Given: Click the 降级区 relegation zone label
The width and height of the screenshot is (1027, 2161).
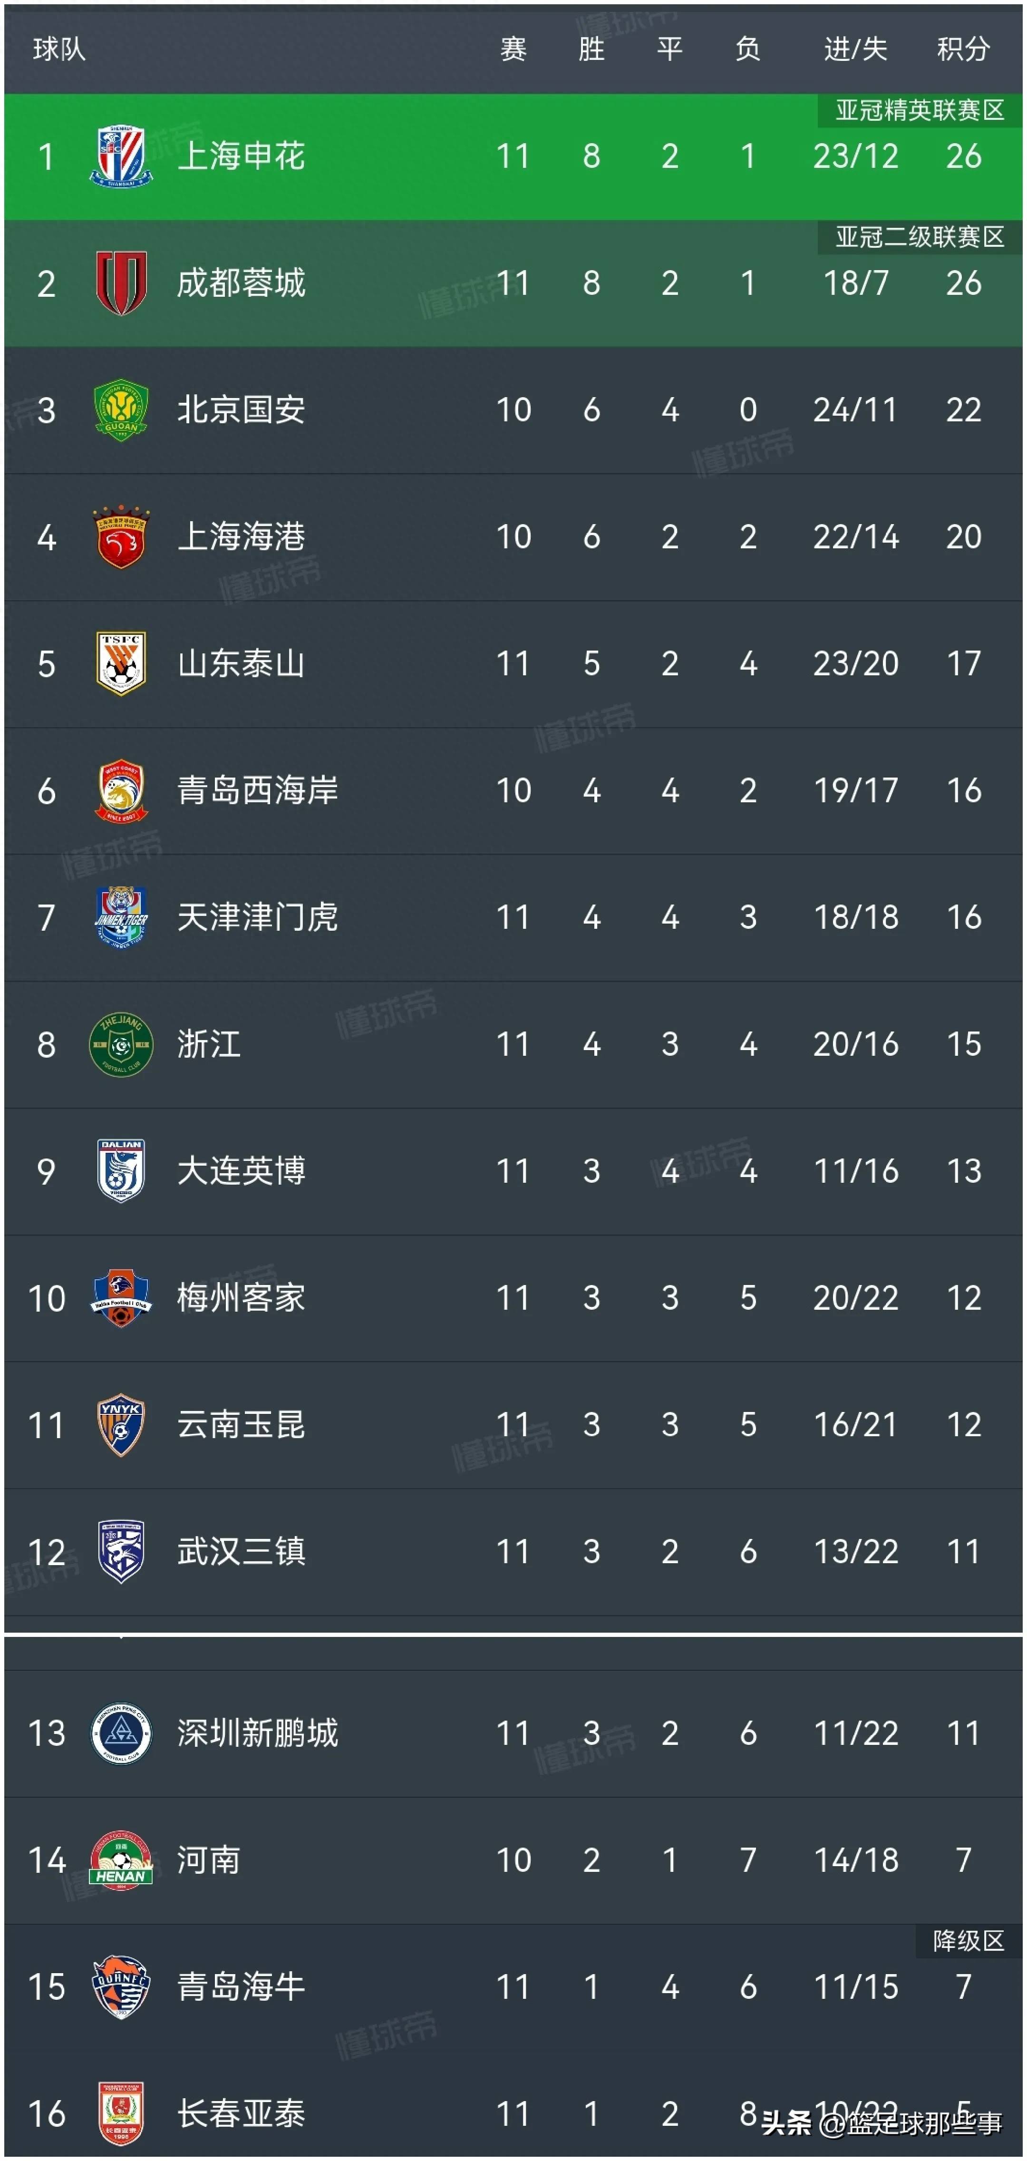Looking at the screenshot, I should tap(969, 1940).
